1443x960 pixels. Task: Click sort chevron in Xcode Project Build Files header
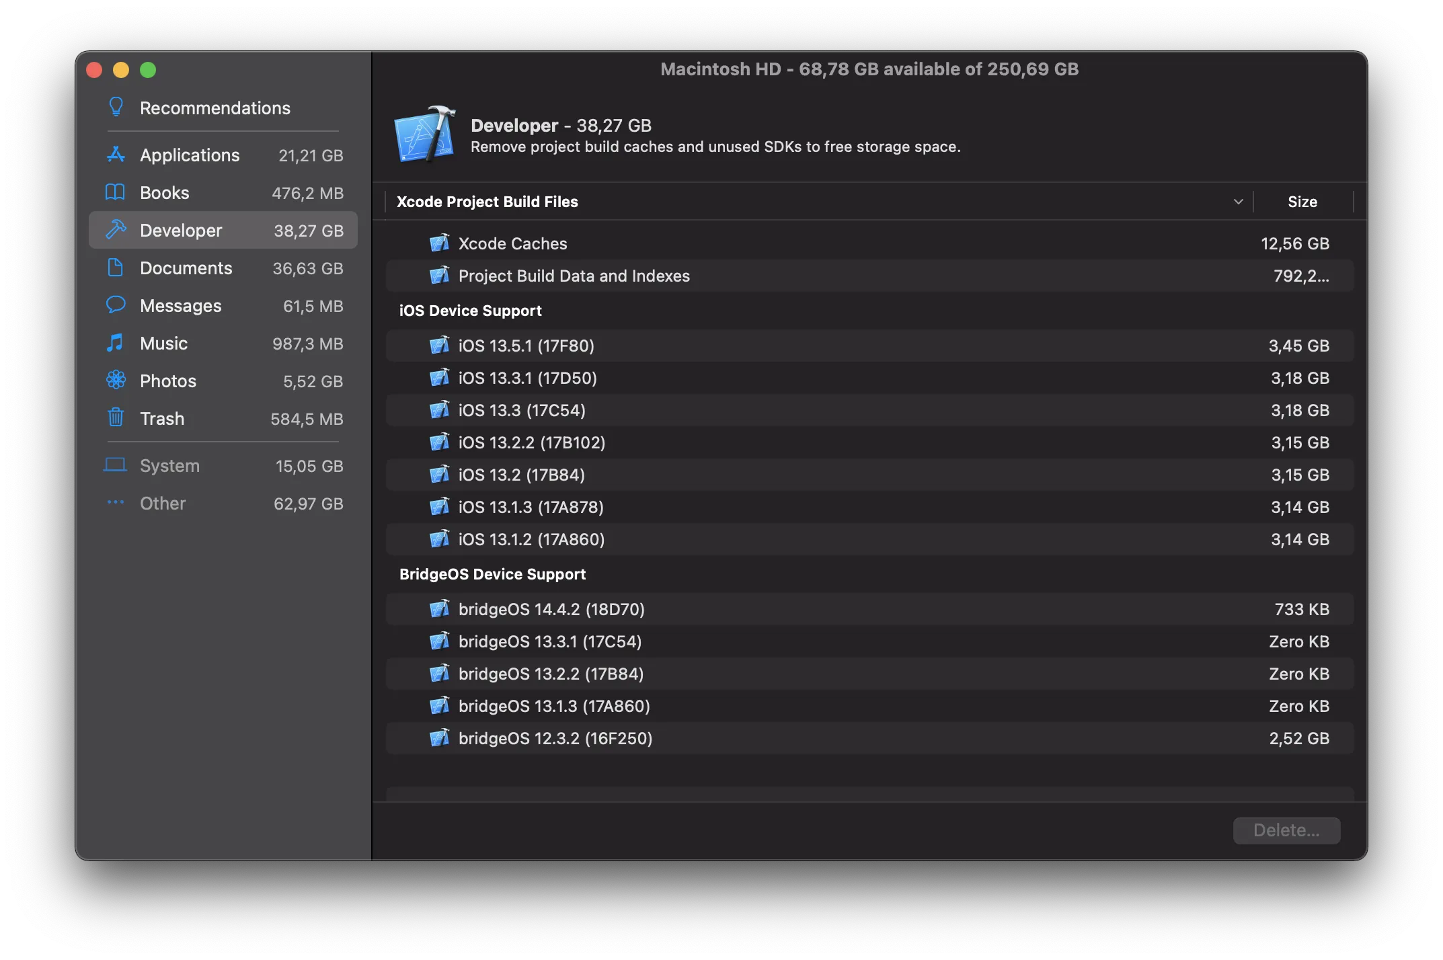[x=1238, y=202]
